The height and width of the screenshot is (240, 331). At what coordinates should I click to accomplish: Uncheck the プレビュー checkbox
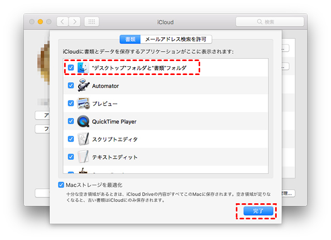tap(71, 103)
